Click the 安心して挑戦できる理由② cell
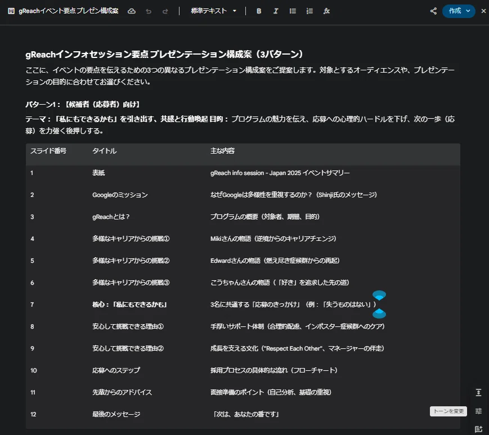The image size is (489, 435). [x=128, y=348]
